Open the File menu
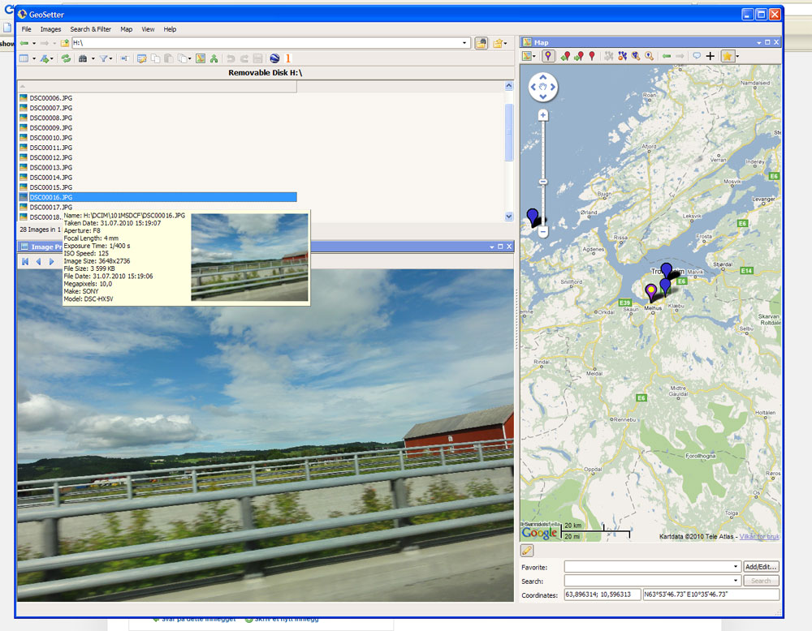Image resolution: width=812 pixels, height=631 pixels. click(27, 29)
